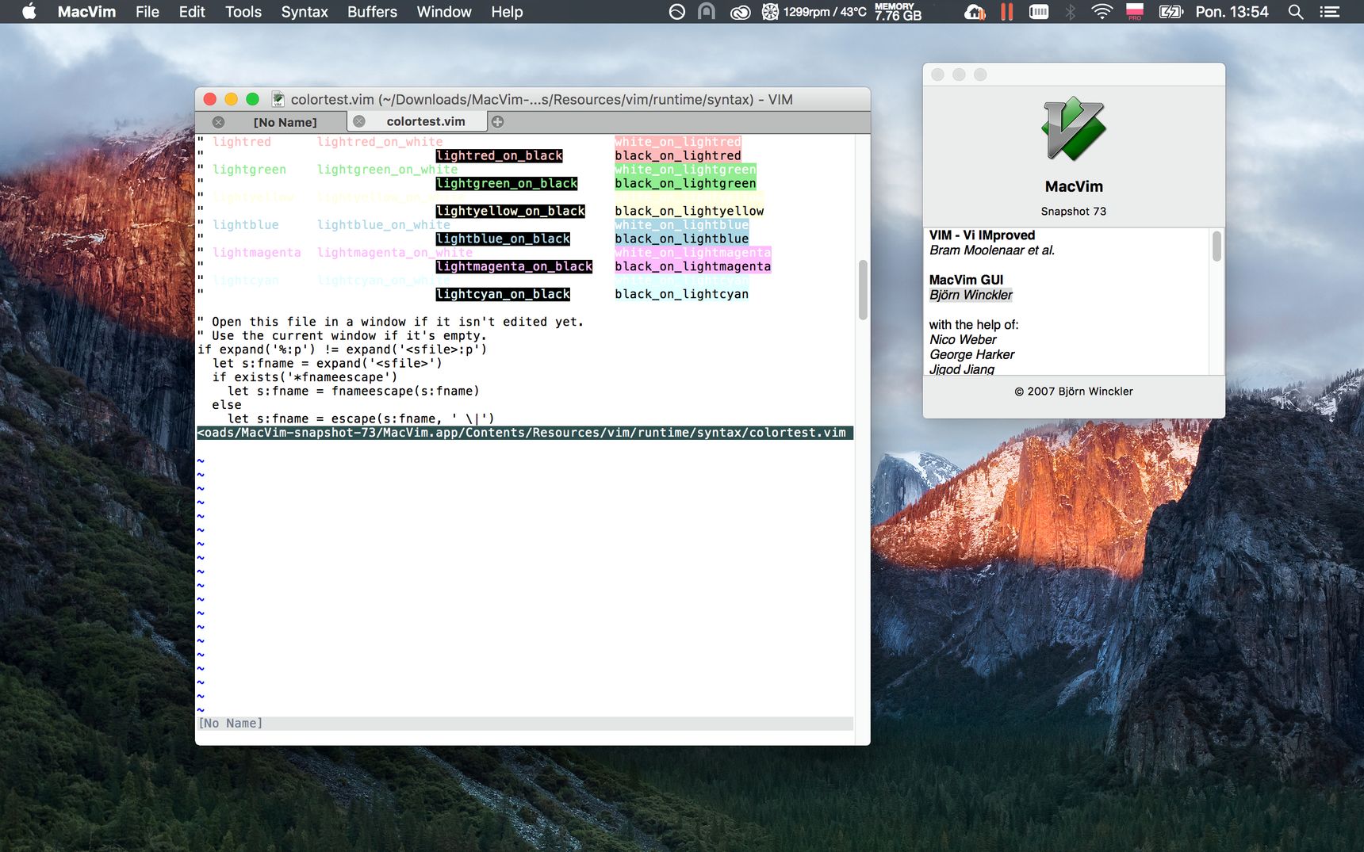Open Wi-Fi status menu

(x=1102, y=12)
